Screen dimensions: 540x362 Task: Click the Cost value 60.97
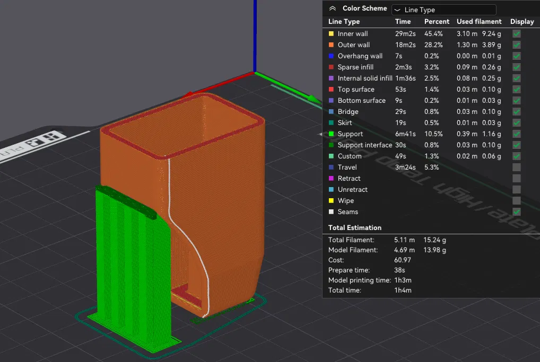click(x=403, y=260)
